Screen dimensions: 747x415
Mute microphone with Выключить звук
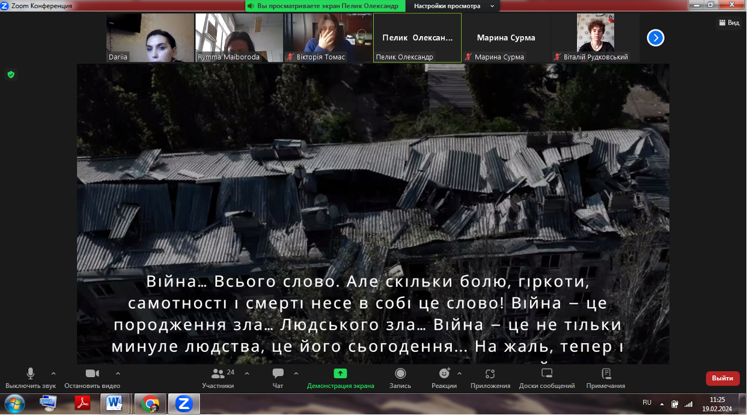coord(31,378)
